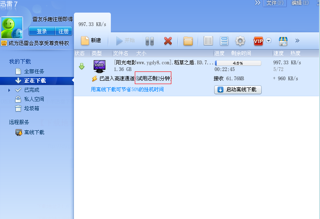Viewport: 320px width, 219px height.
Task: Click the 试用还剩2分钟 trial notice
Action: (x=153, y=79)
